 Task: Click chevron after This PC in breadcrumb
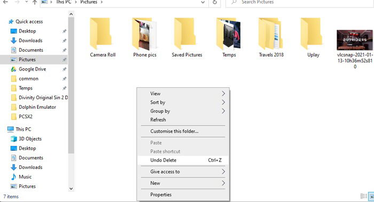pyautogui.click(x=75, y=2)
